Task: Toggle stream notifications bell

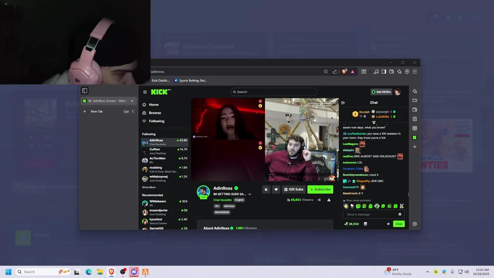Action: (x=266, y=190)
